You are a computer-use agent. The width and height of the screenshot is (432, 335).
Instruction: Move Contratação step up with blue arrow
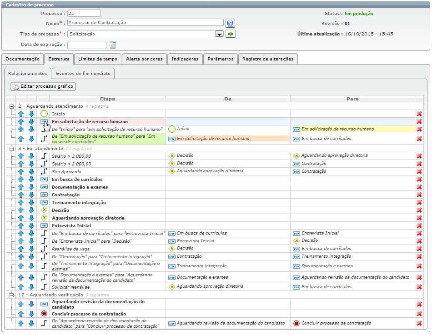[21, 195]
